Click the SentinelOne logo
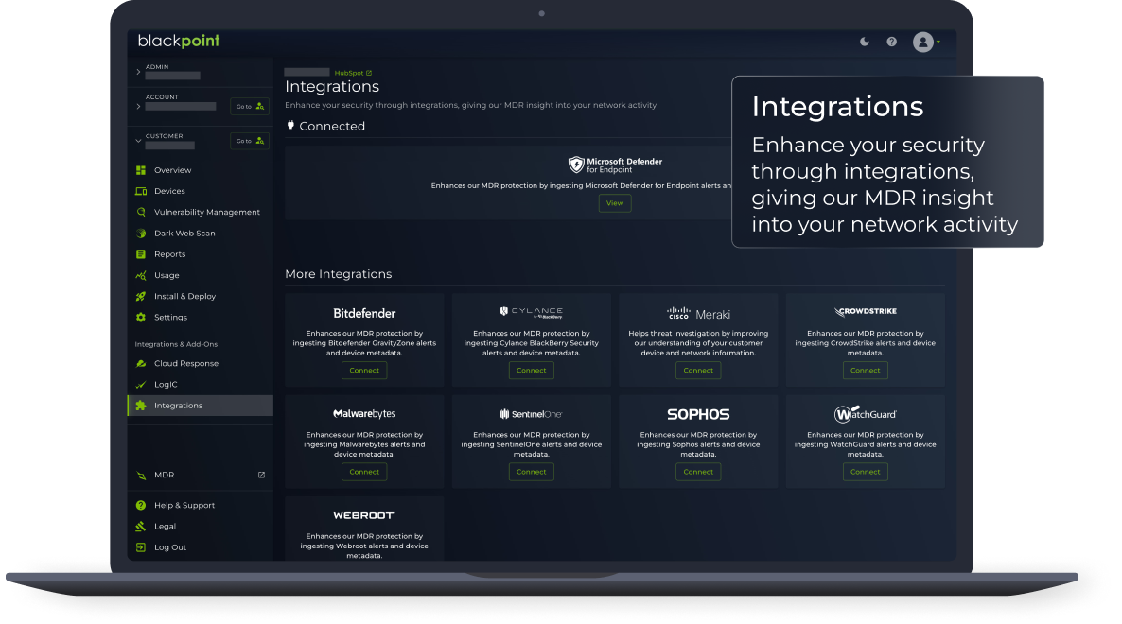Screen dimensions: 1122x624 pos(531,414)
